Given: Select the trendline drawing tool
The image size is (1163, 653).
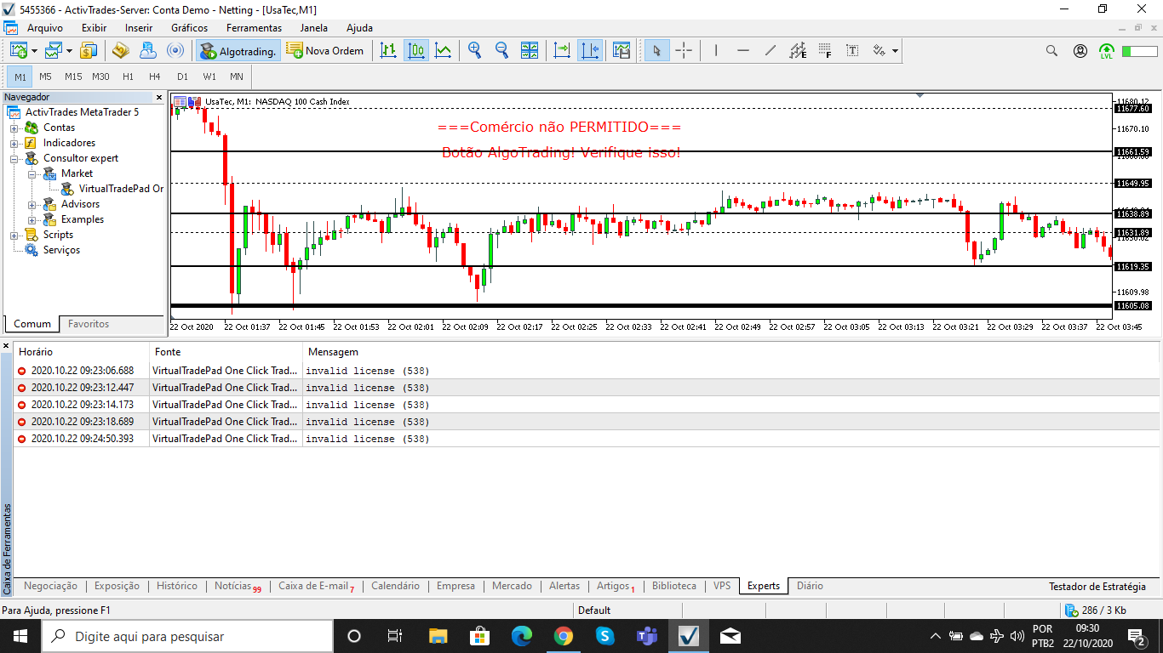Looking at the screenshot, I should tap(770, 50).
